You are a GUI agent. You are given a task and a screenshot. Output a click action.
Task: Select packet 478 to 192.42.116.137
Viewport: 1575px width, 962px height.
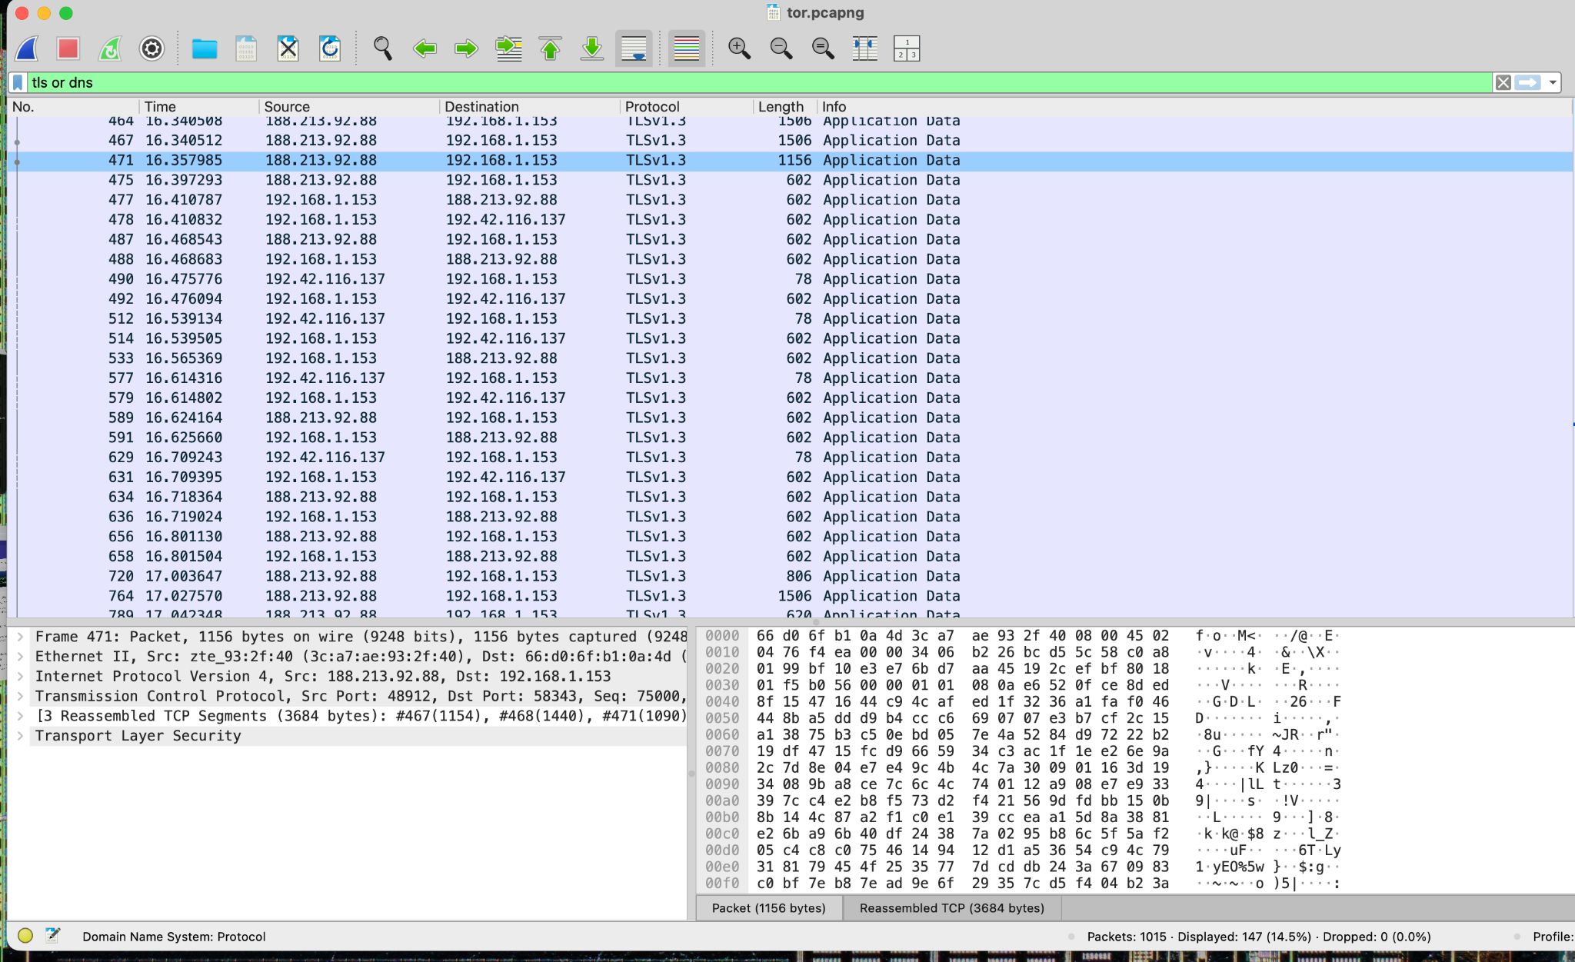pyautogui.click(x=790, y=220)
